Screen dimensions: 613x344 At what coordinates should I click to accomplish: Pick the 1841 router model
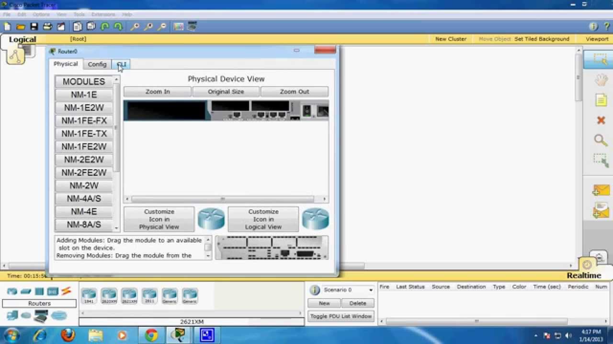tap(89, 296)
